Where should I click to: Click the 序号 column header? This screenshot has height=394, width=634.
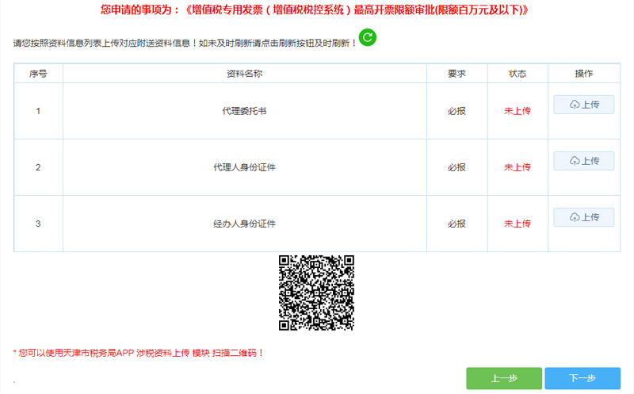pyautogui.click(x=38, y=74)
